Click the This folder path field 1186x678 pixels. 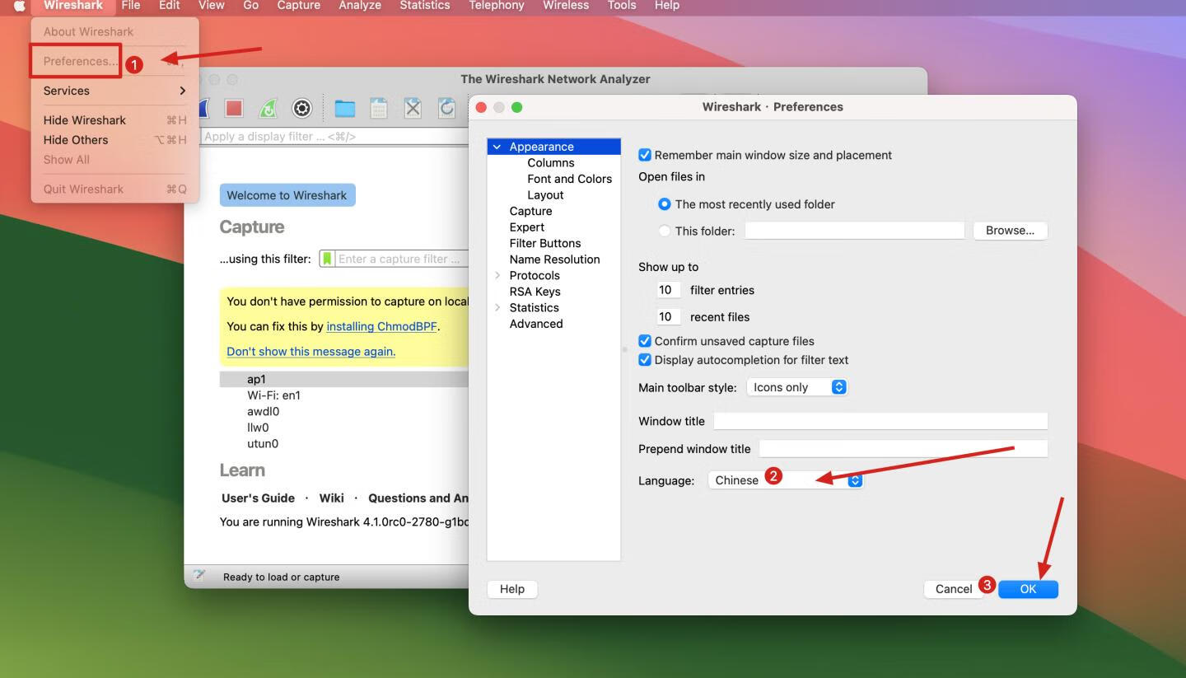click(855, 231)
